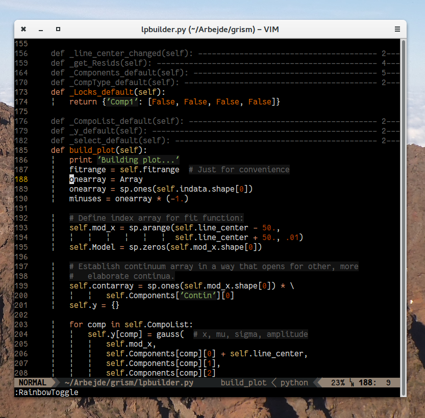Click the '# Just for convenience' comment
Viewport: 425px width, 418px height.
(239, 169)
